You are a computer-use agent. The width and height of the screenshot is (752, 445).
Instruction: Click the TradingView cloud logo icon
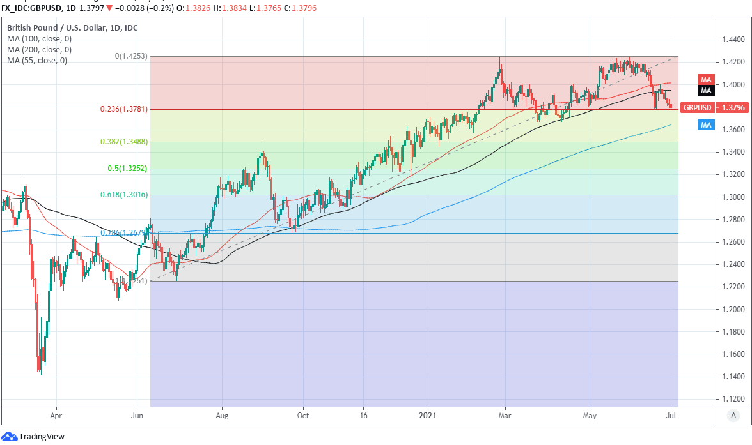click(10, 437)
